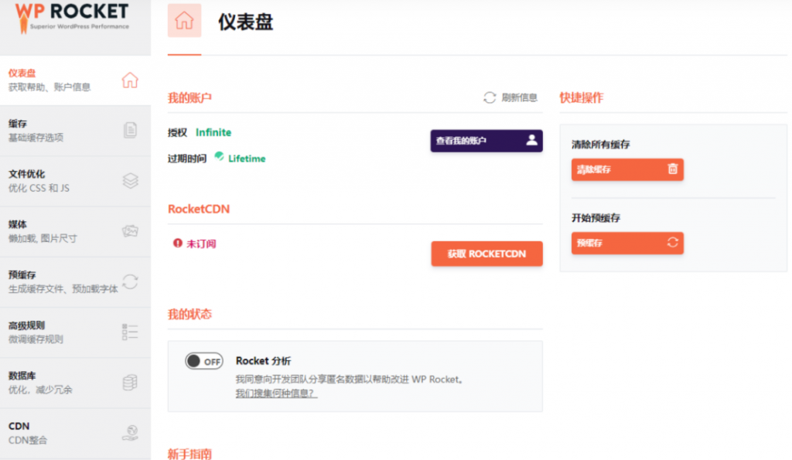Open the 媒体 sidebar menu item
The height and width of the screenshot is (460, 792).
coord(75,232)
